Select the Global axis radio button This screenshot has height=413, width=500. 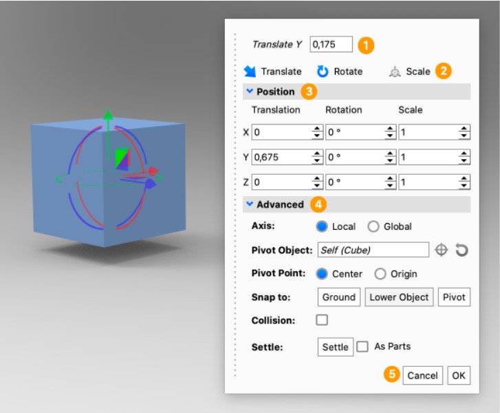373,226
